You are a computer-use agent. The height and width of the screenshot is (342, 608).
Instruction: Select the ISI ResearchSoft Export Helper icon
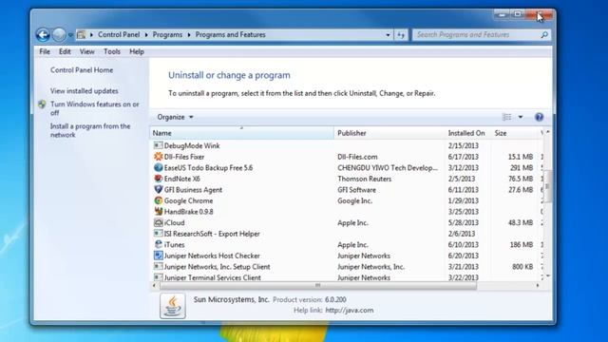coord(158,234)
